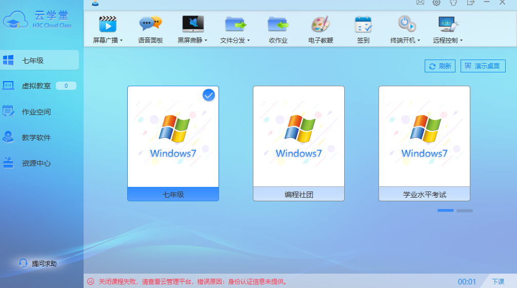
Task: Click the 七年级 label under first card
Action: (x=173, y=194)
